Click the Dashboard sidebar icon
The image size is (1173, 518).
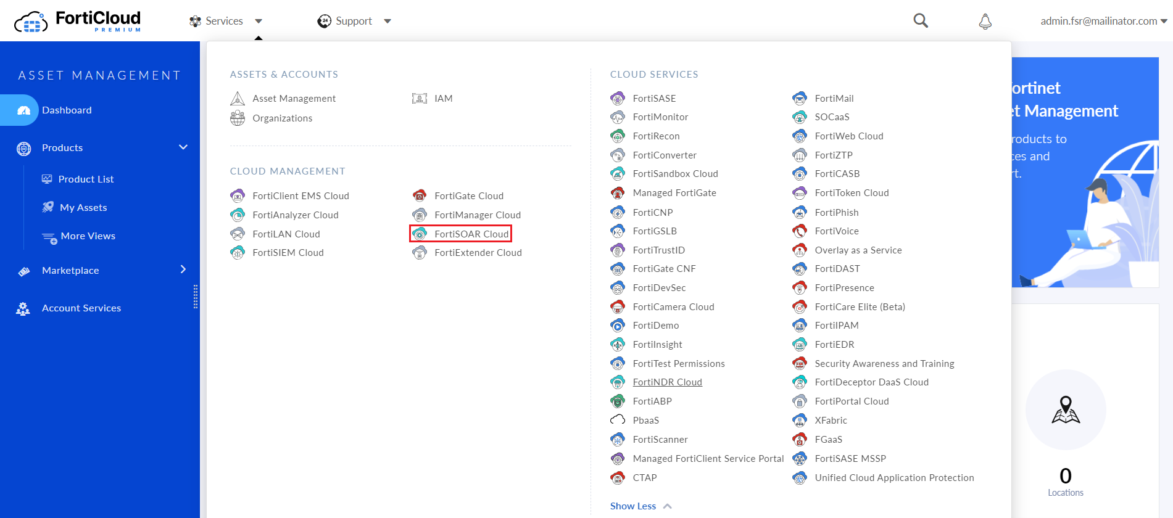coord(24,110)
